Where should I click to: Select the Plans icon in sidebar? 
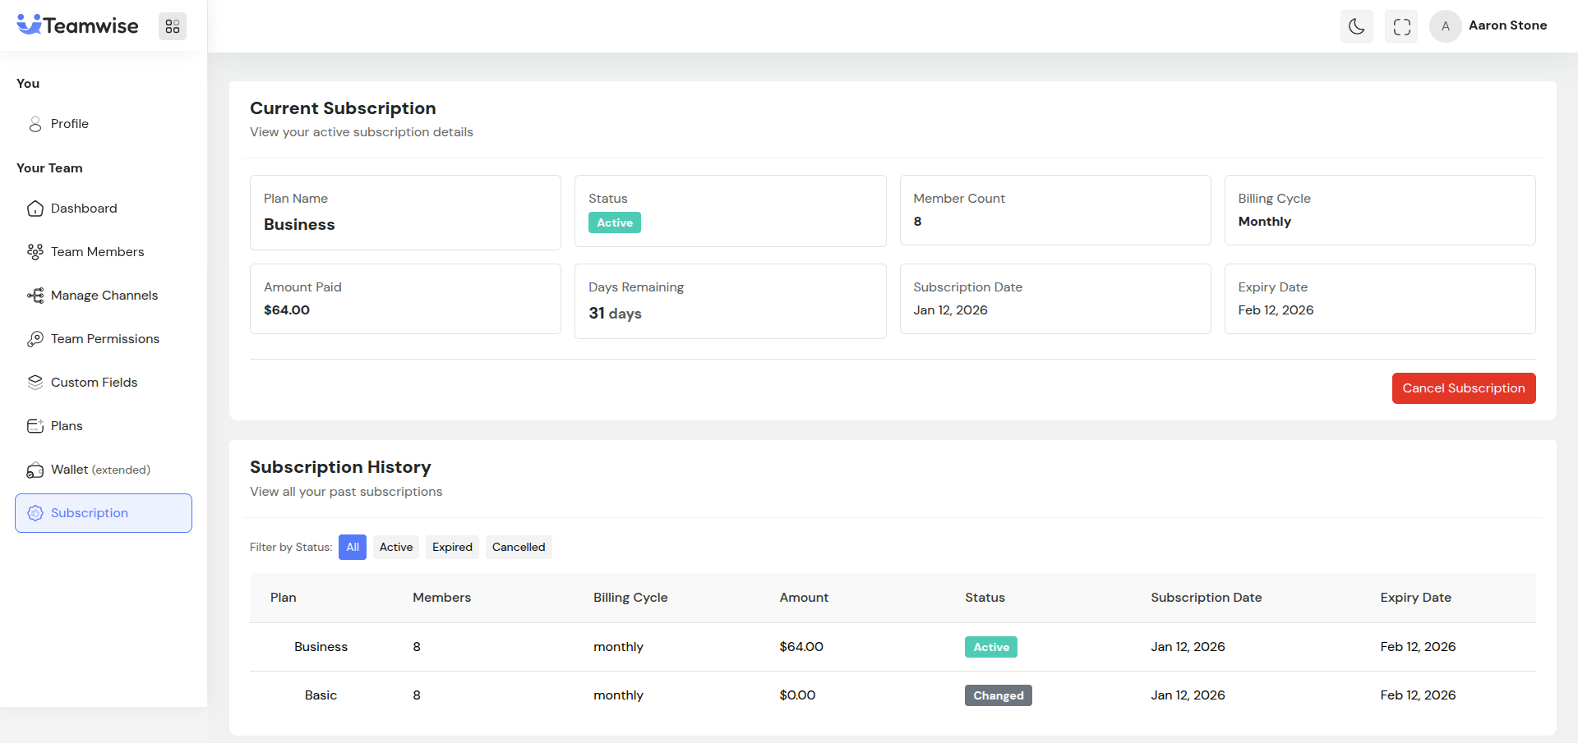[35, 425]
